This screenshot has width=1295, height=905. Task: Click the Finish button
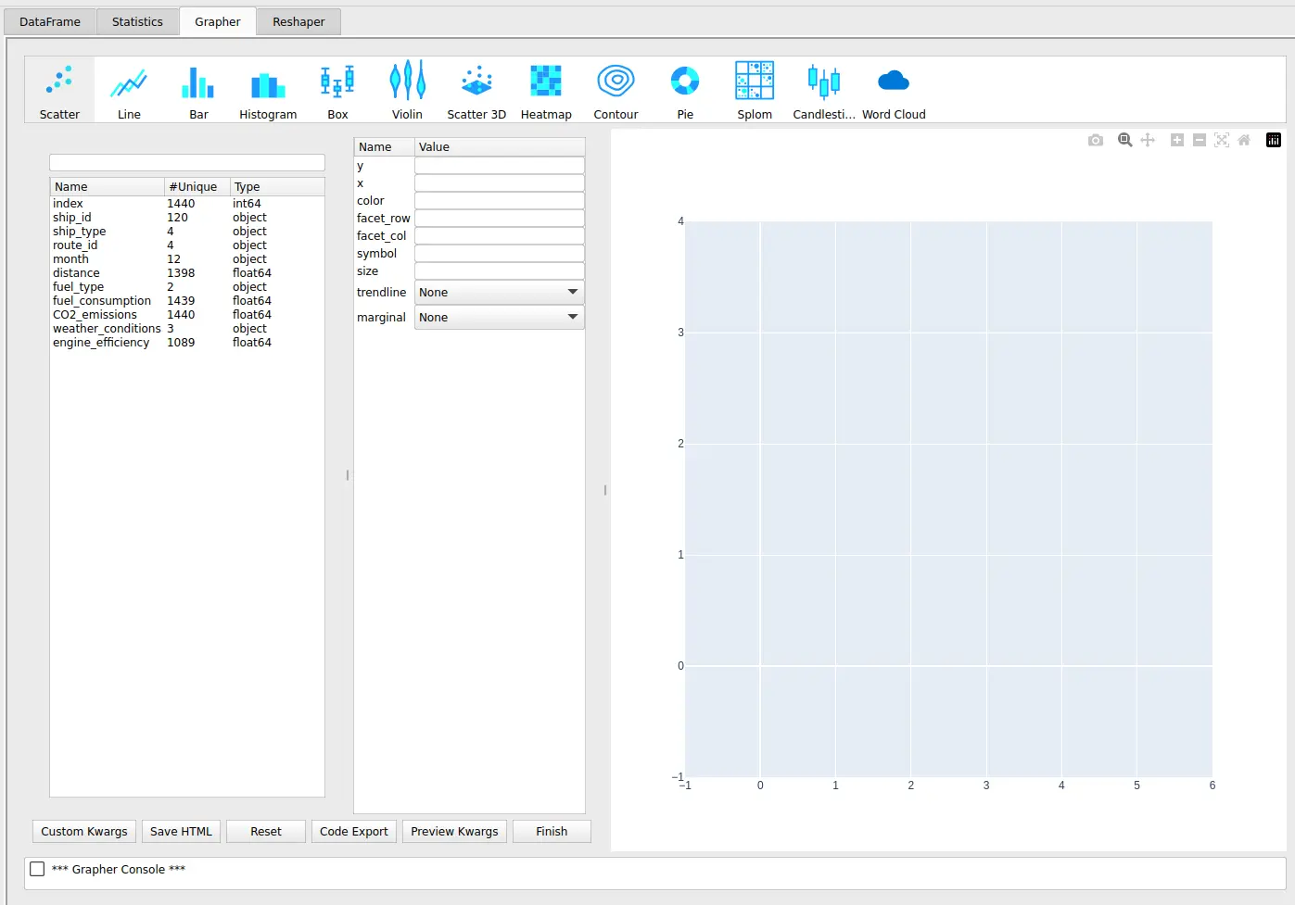pyautogui.click(x=552, y=831)
